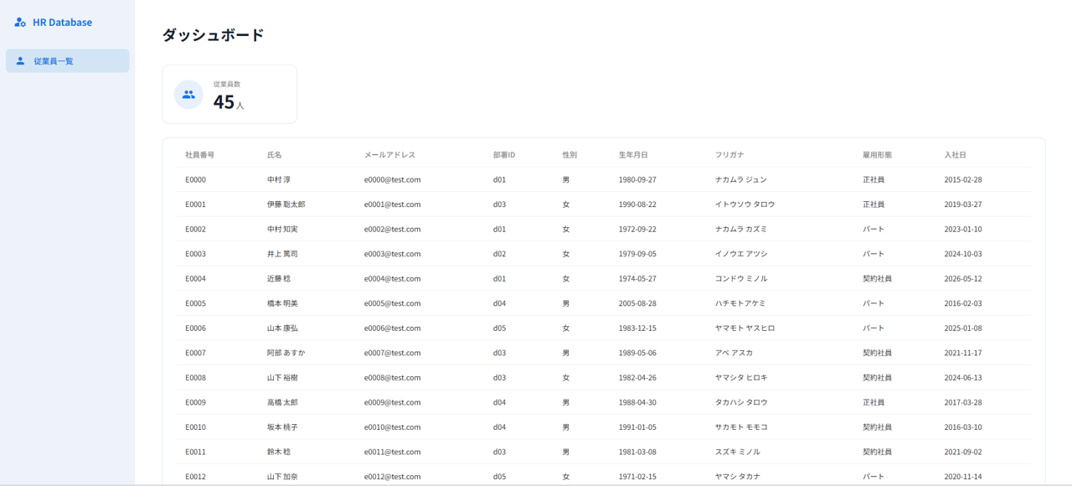The image size is (1072, 486).
Task: Click the 性別 column header
Action: [569, 155]
